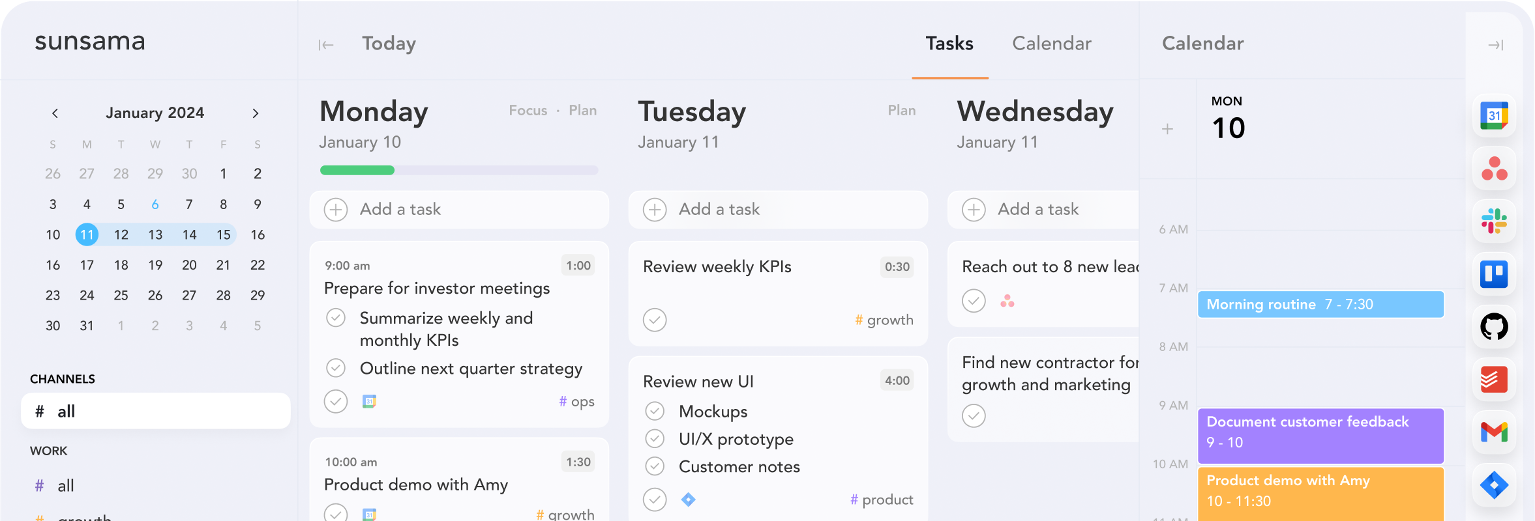Complete the UI/X prototype subtask
Image resolution: width=1535 pixels, height=521 pixels.
[655, 439]
